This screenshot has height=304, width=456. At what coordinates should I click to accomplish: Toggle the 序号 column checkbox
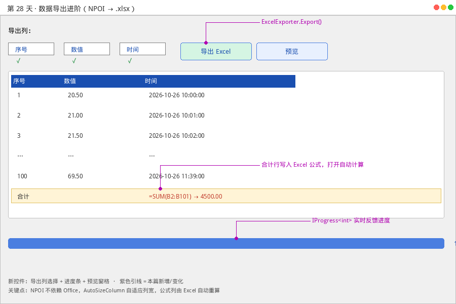(x=31, y=49)
